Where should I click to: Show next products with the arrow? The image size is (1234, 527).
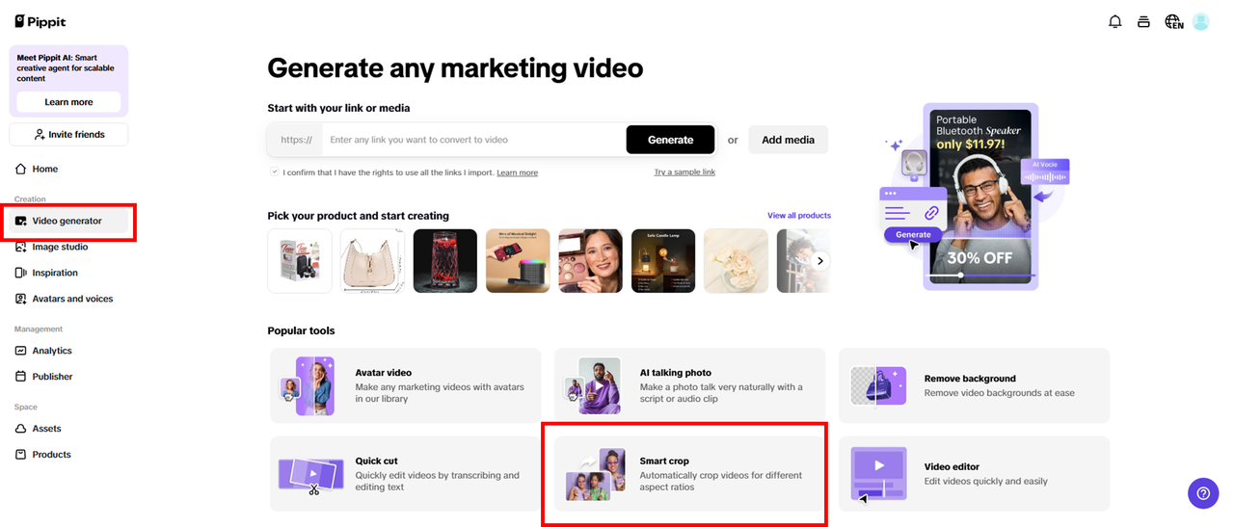819,260
